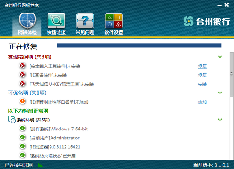Click red error icon beside 安全输入工具控件

click(x=22, y=66)
